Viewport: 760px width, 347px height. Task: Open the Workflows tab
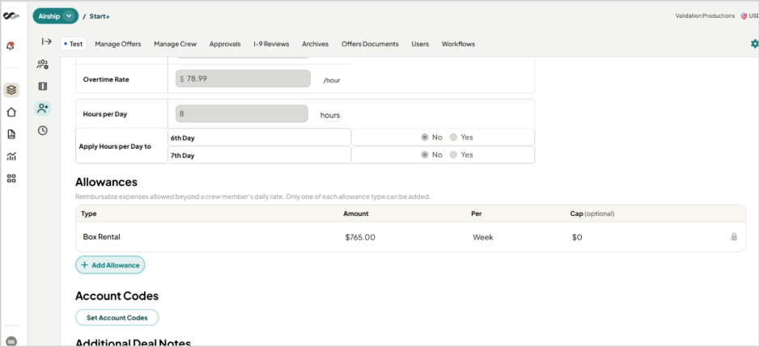458,44
